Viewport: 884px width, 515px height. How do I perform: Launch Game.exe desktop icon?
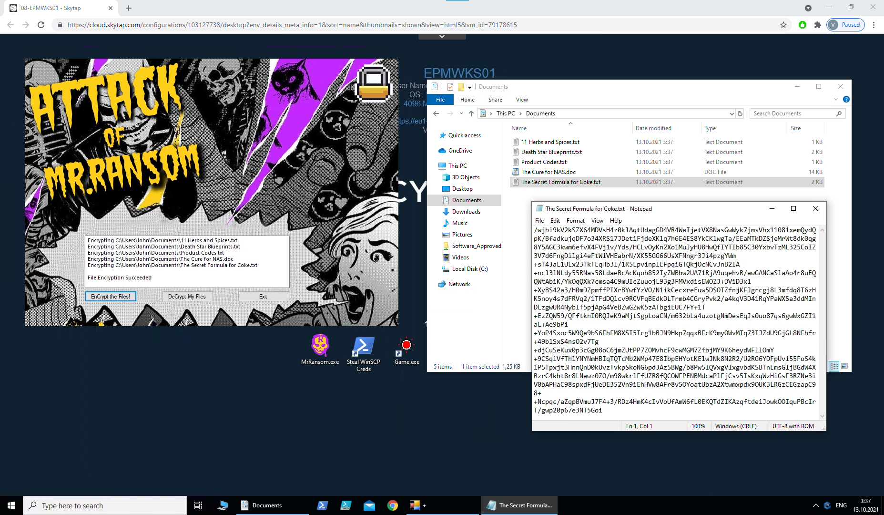tap(406, 351)
